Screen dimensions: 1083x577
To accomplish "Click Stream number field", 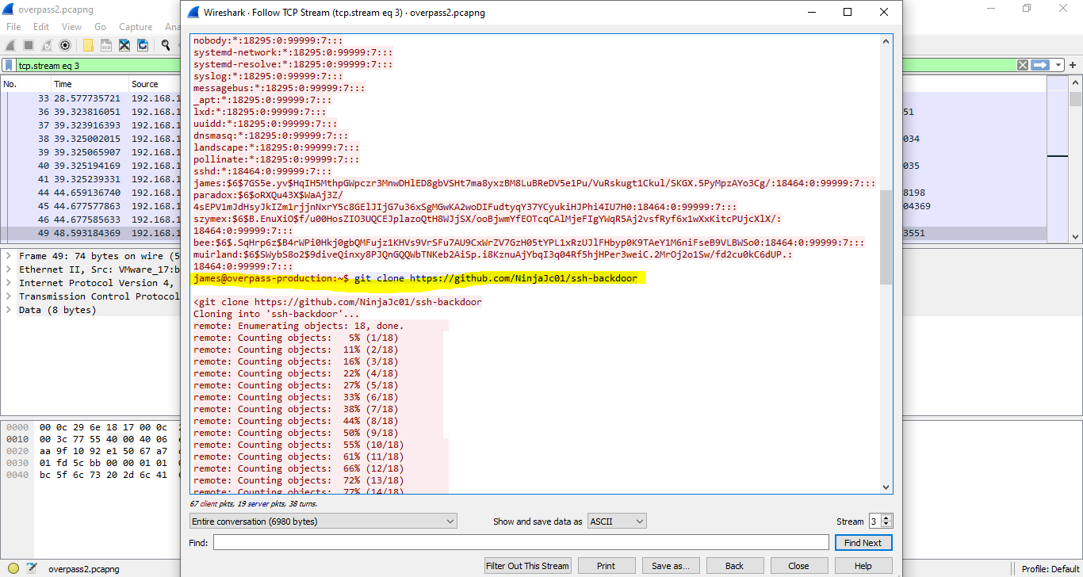I will tap(874, 521).
